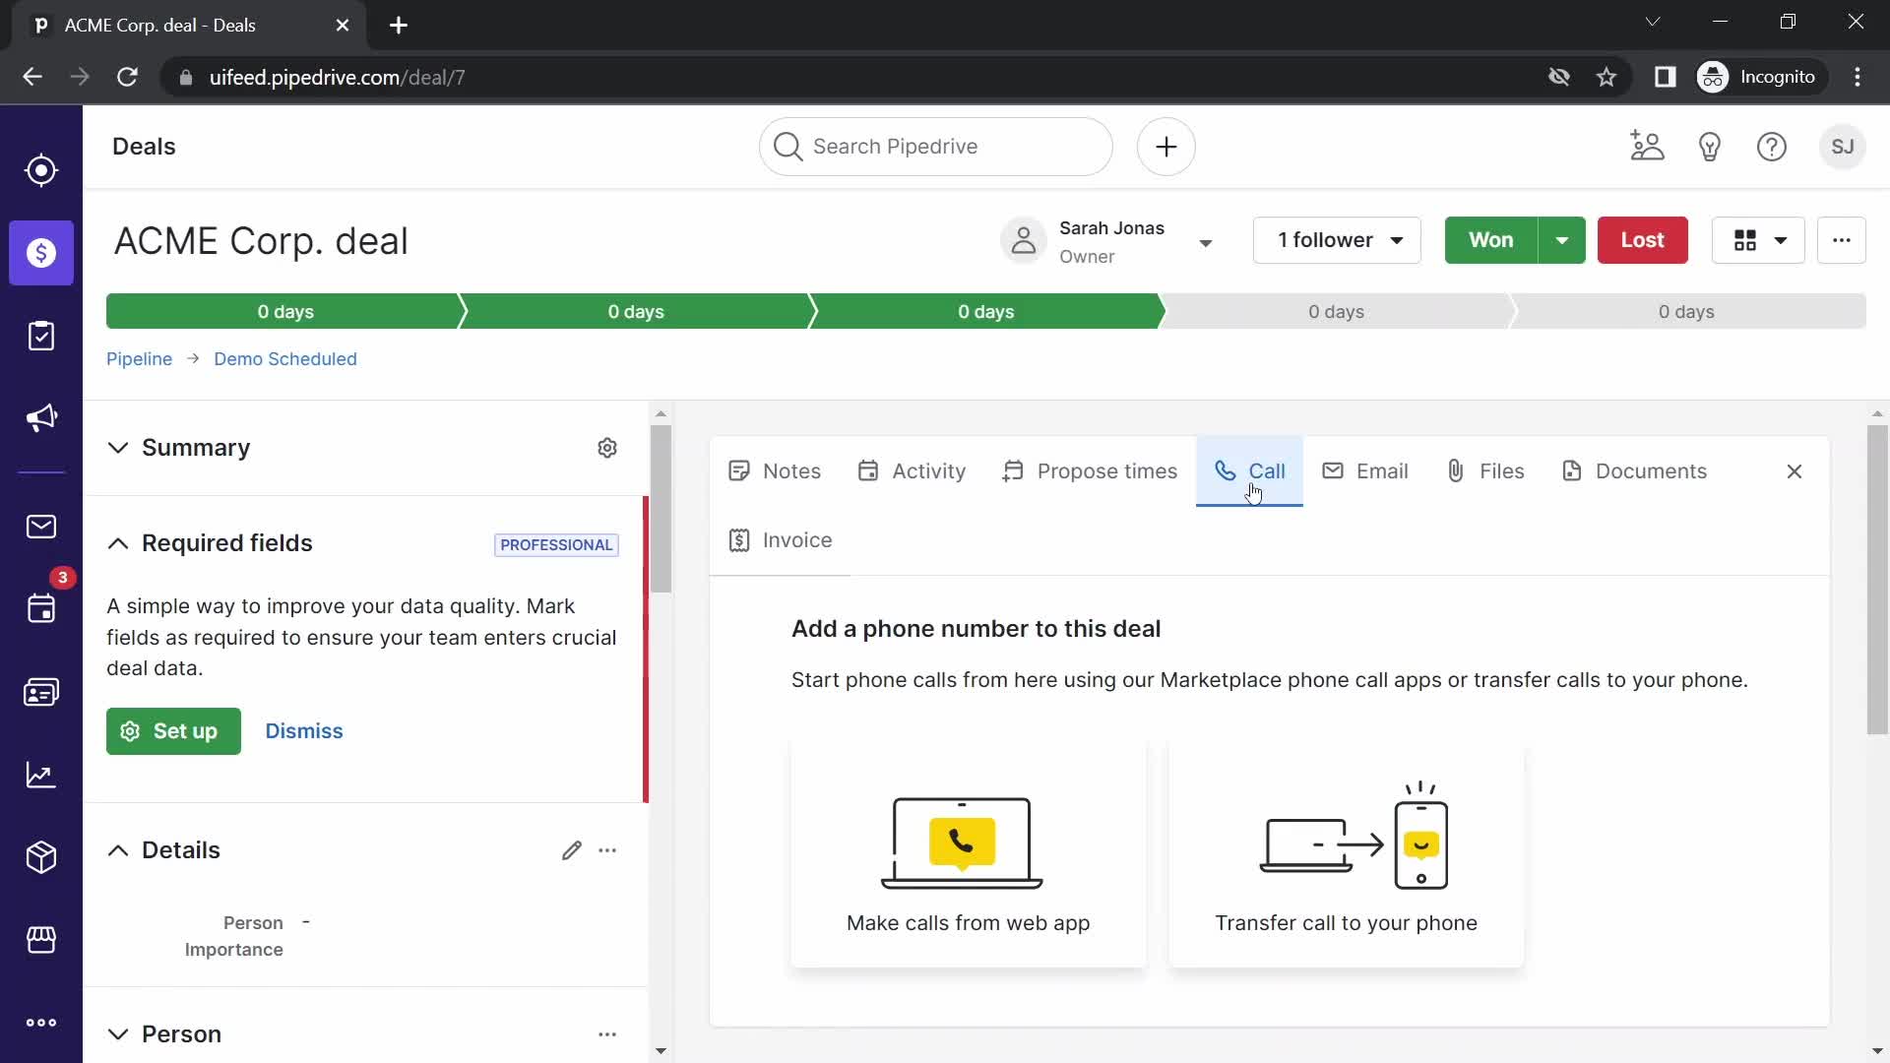
Task: Click the Set up button
Action: pyautogui.click(x=174, y=729)
